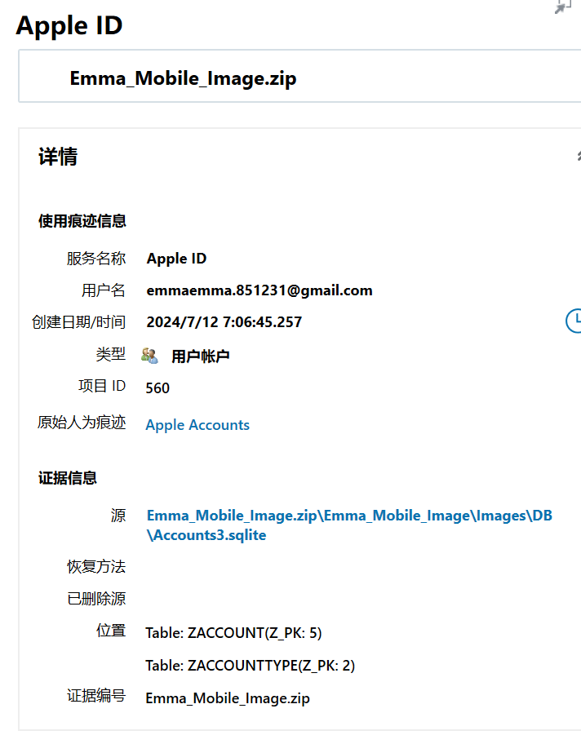Image resolution: width=581 pixels, height=744 pixels.
Task: Click the ZACCOUNT(Z_PK: 5) location text
Action: point(233,632)
